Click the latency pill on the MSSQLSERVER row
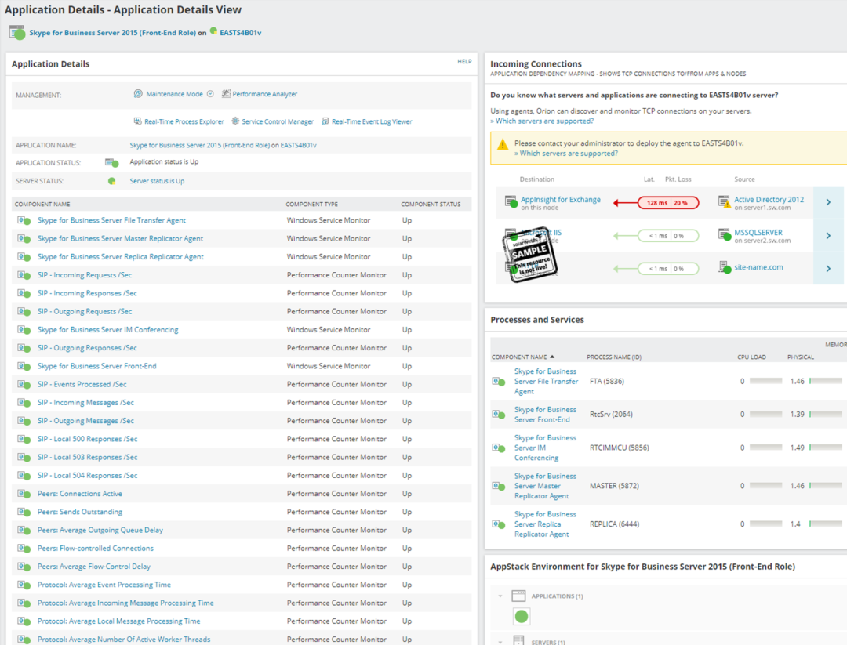847x645 pixels. (x=668, y=236)
